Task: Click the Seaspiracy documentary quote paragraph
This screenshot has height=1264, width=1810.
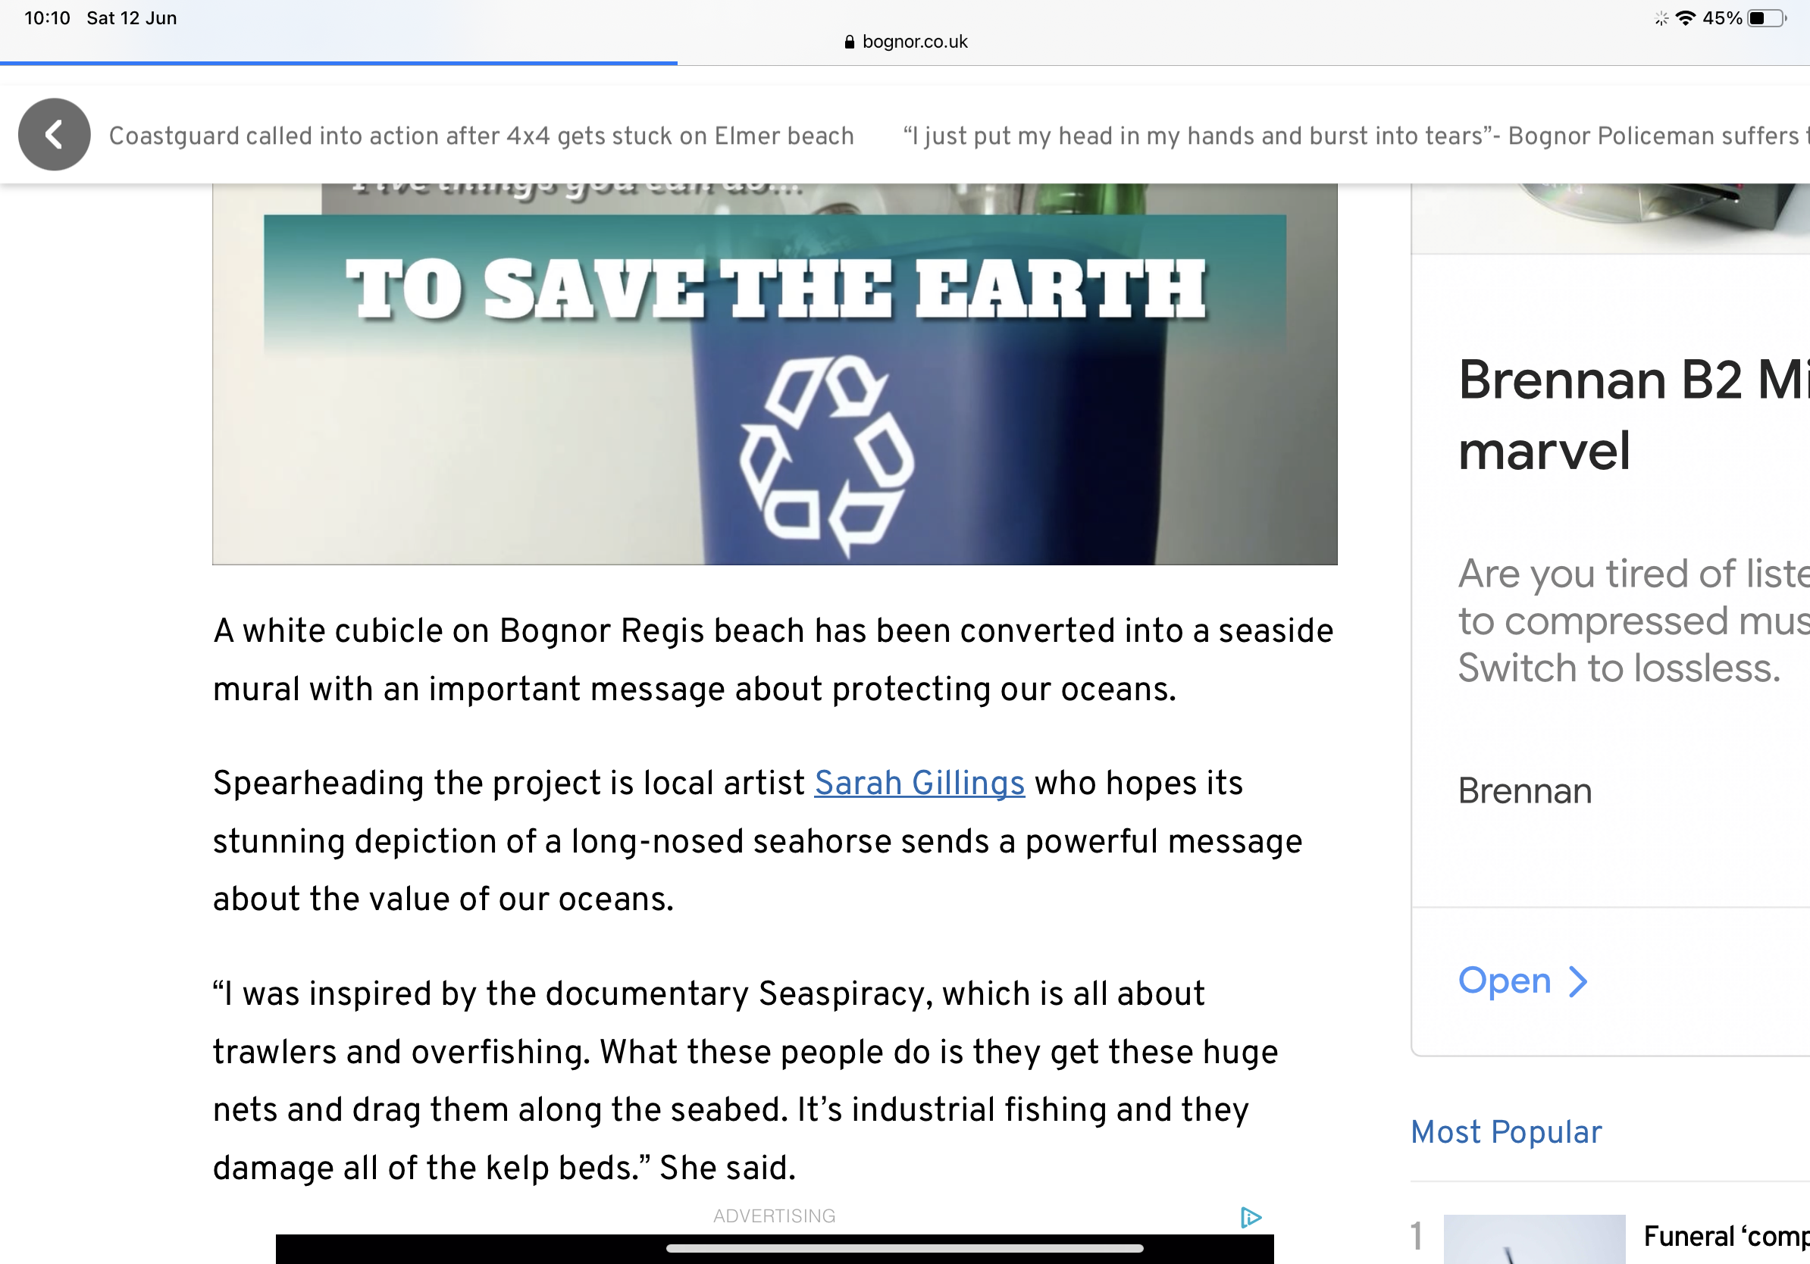Action: click(x=745, y=1081)
